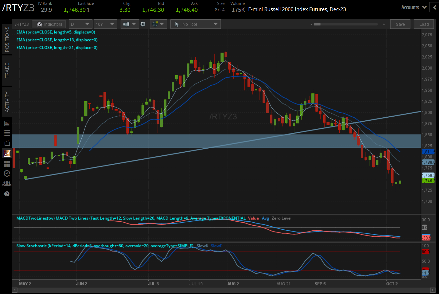Click the 1,758.2 EMA axis label
Screen dimensions: 439x294
(428, 175)
